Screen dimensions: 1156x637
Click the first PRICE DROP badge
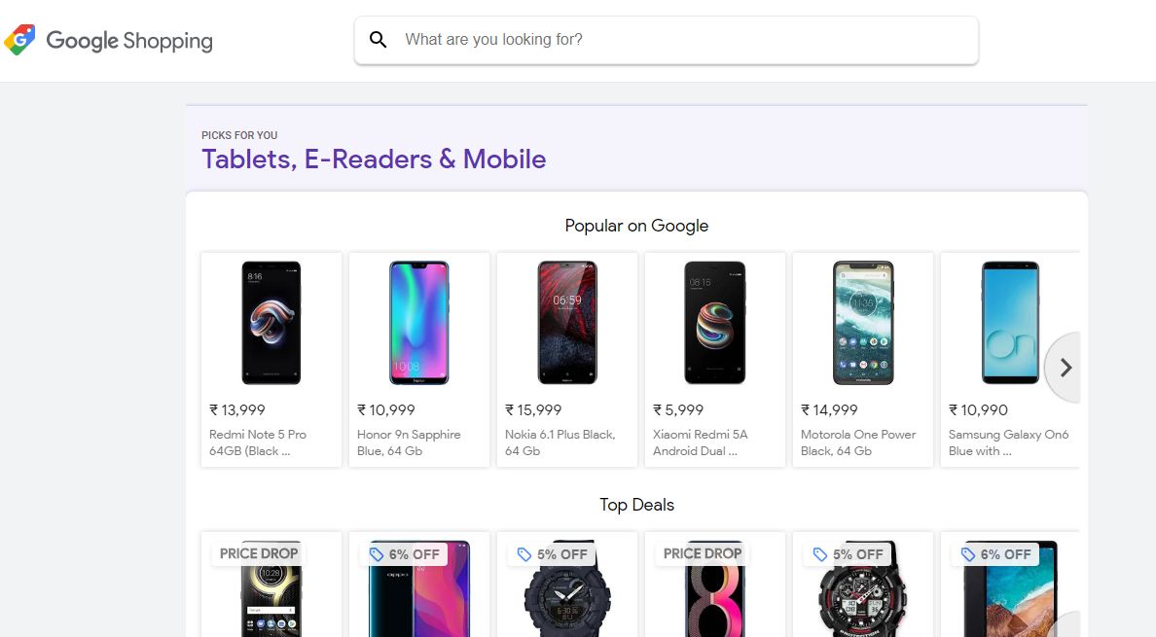(x=259, y=553)
